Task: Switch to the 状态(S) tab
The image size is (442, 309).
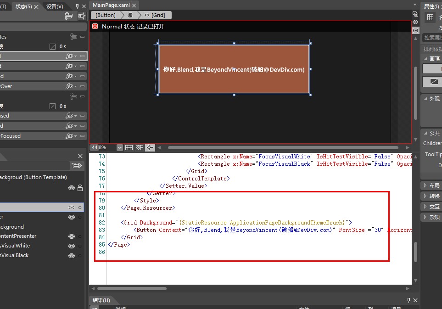Action: pos(24,6)
